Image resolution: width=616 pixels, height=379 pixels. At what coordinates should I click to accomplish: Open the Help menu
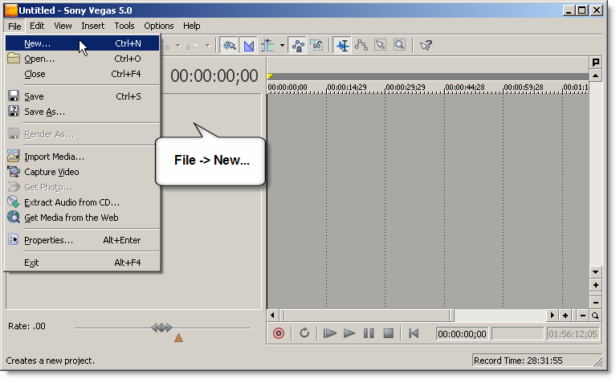(191, 26)
